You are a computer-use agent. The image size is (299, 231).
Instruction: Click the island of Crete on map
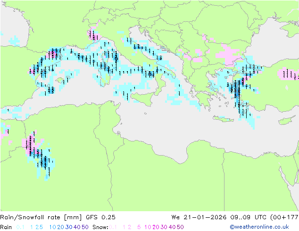tap(223, 119)
